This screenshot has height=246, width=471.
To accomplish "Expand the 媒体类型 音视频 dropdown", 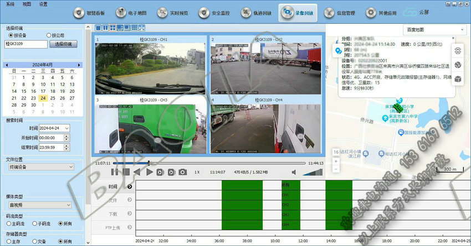I will [x=40, y=205].
